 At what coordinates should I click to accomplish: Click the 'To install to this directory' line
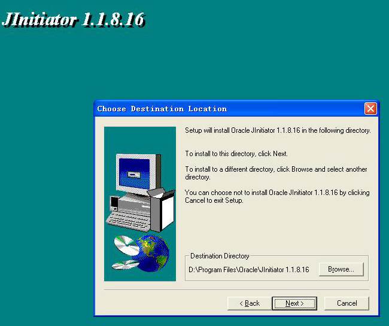point(236,154)
